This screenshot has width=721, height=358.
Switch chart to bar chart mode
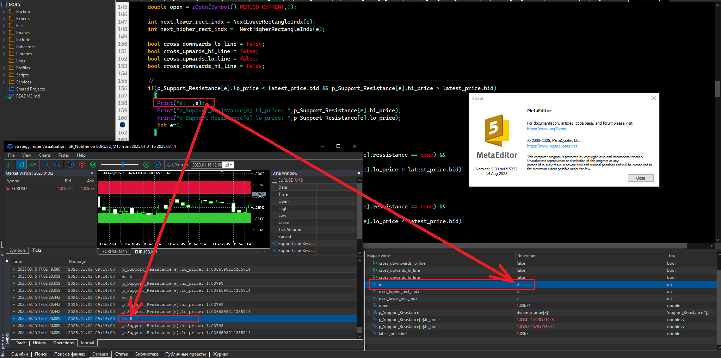tap(10, 165)
